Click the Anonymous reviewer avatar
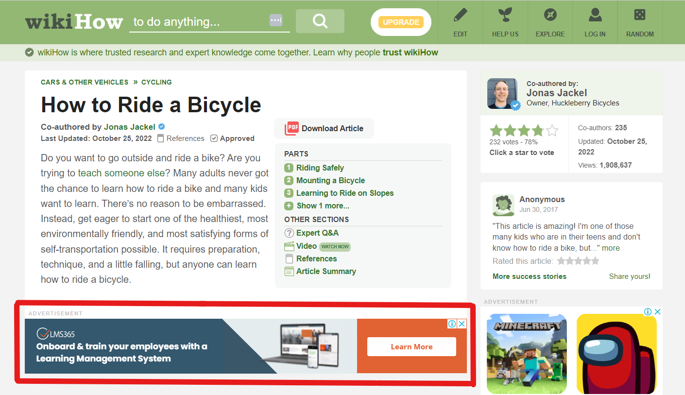 click(x=503, y=205)
